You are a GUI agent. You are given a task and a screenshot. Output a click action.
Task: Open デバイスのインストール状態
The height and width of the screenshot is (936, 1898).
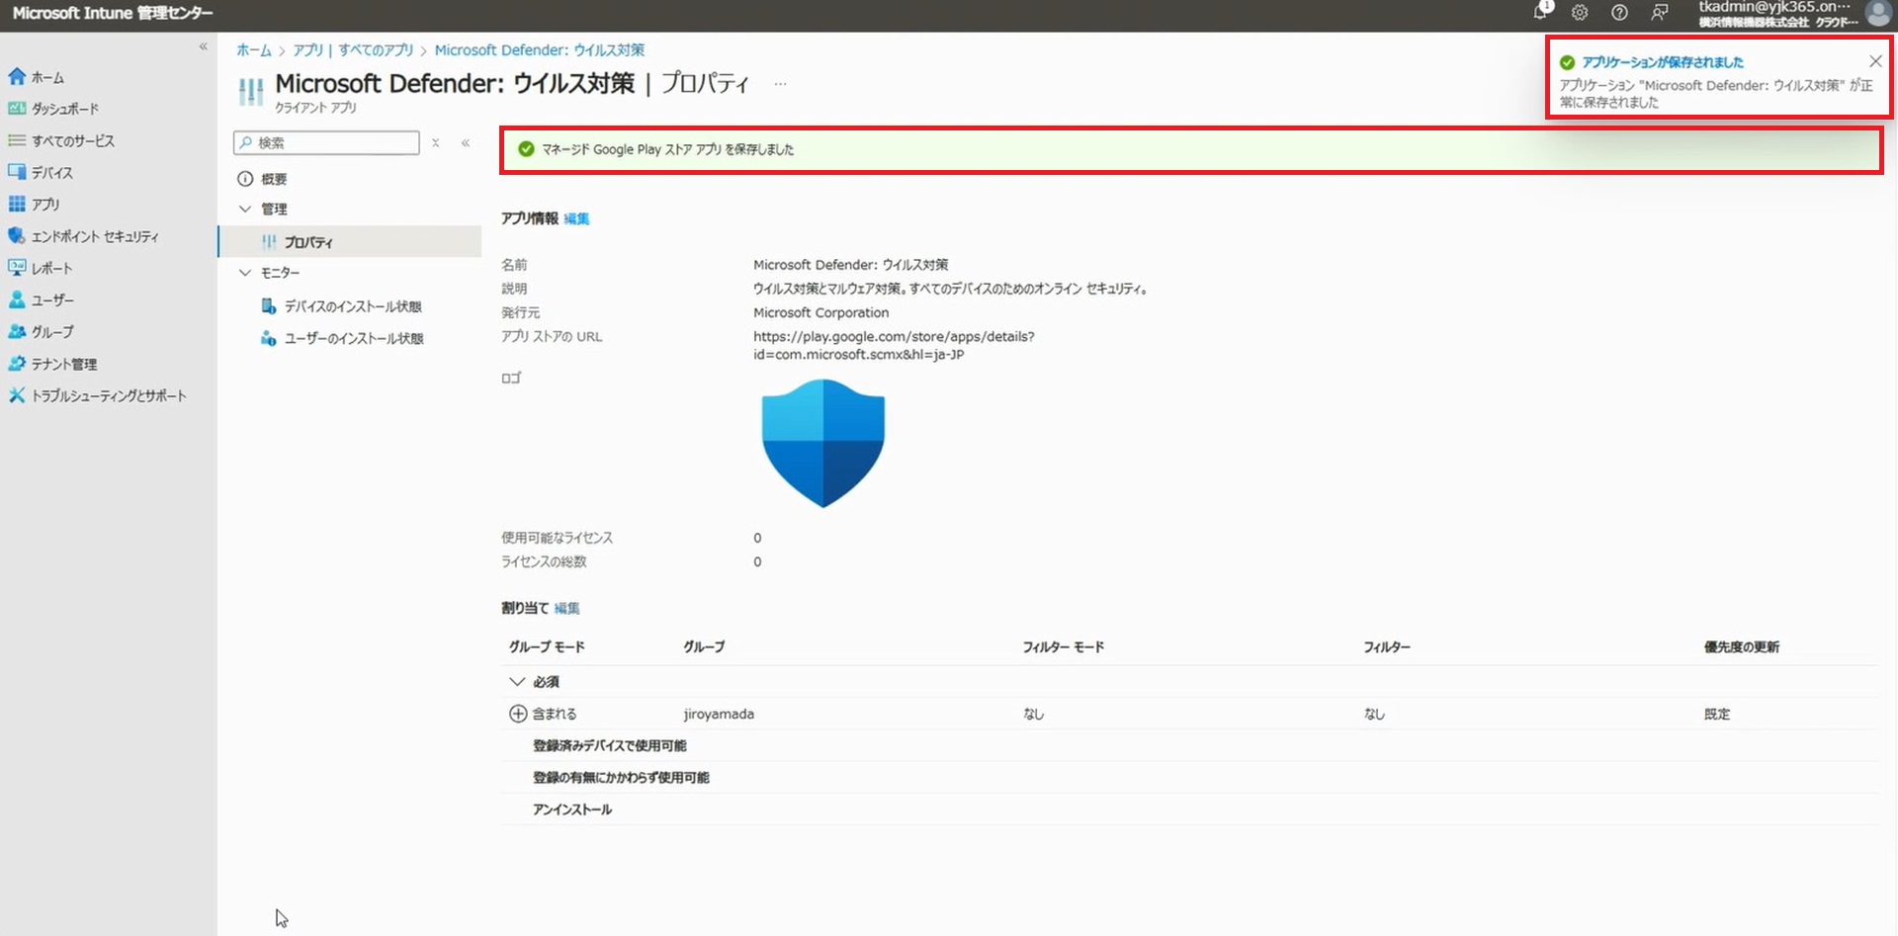coord(353,306)
